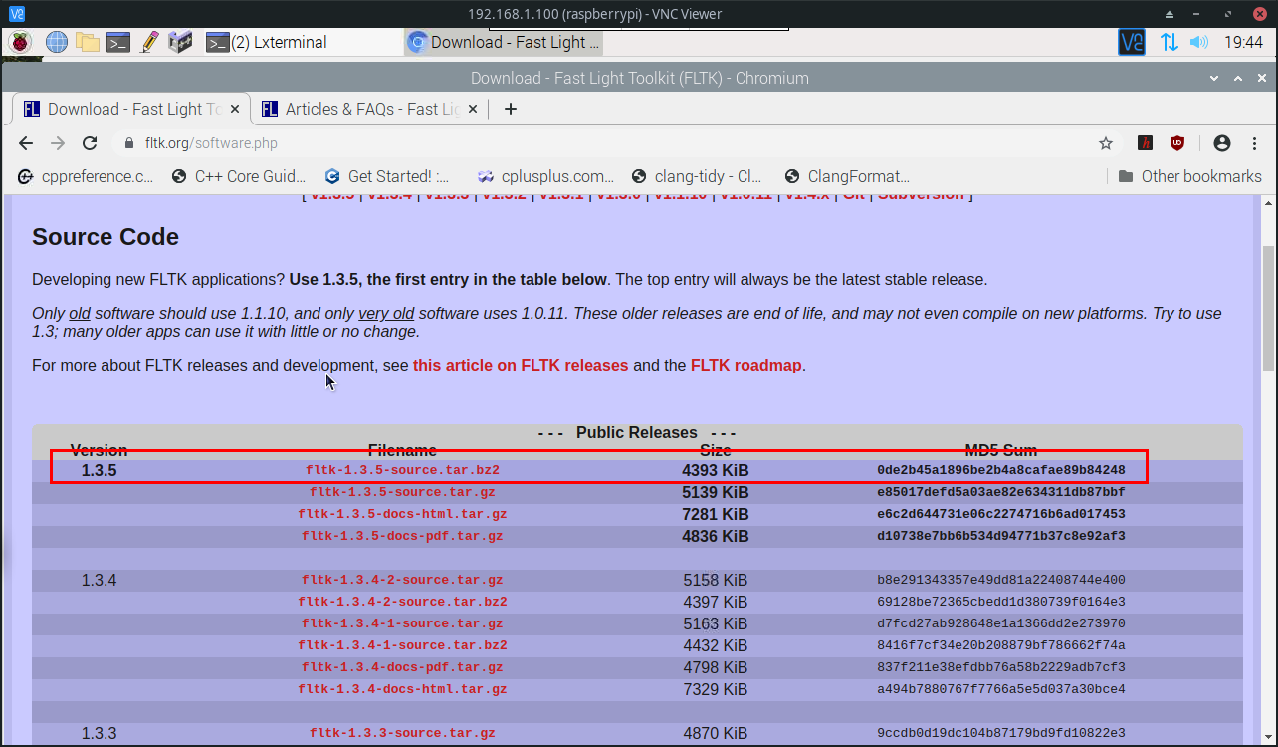The height and width of the screenshot is (747, 1278).
Task: Click the Chromium window title bar menu chevron
Action: tap(1212, 78)
